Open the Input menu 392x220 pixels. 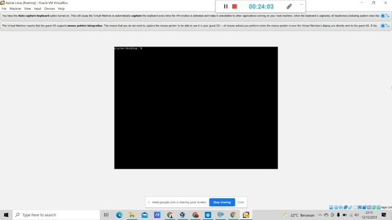37,9
